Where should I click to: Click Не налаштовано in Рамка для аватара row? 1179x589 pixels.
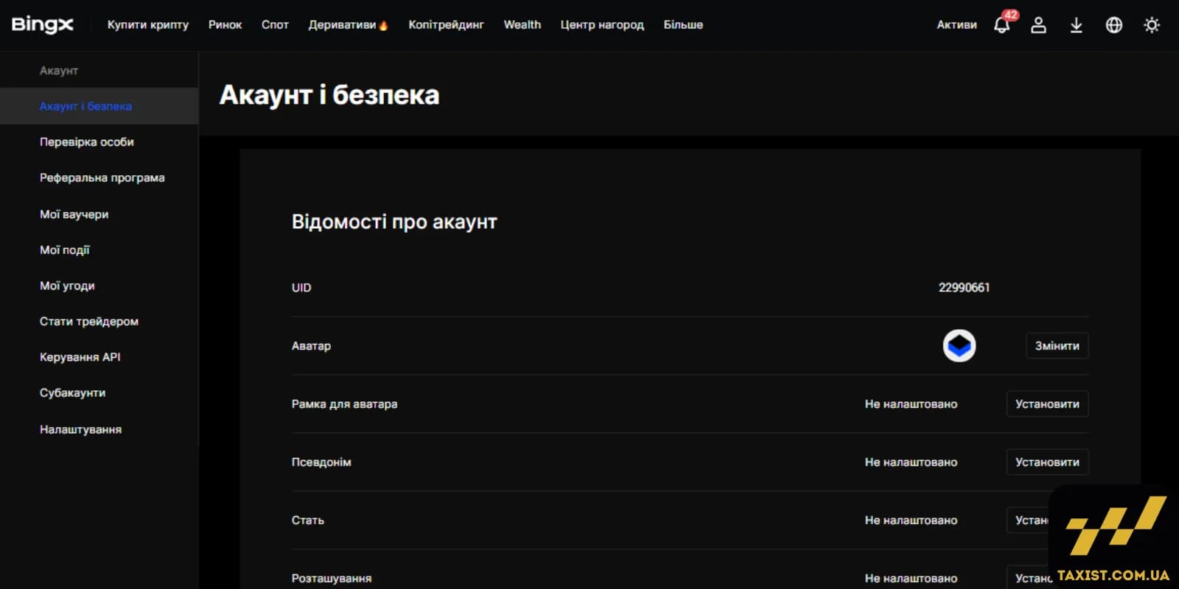(911, 403)
